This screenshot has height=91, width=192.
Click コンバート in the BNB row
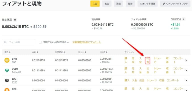(178, 60)
